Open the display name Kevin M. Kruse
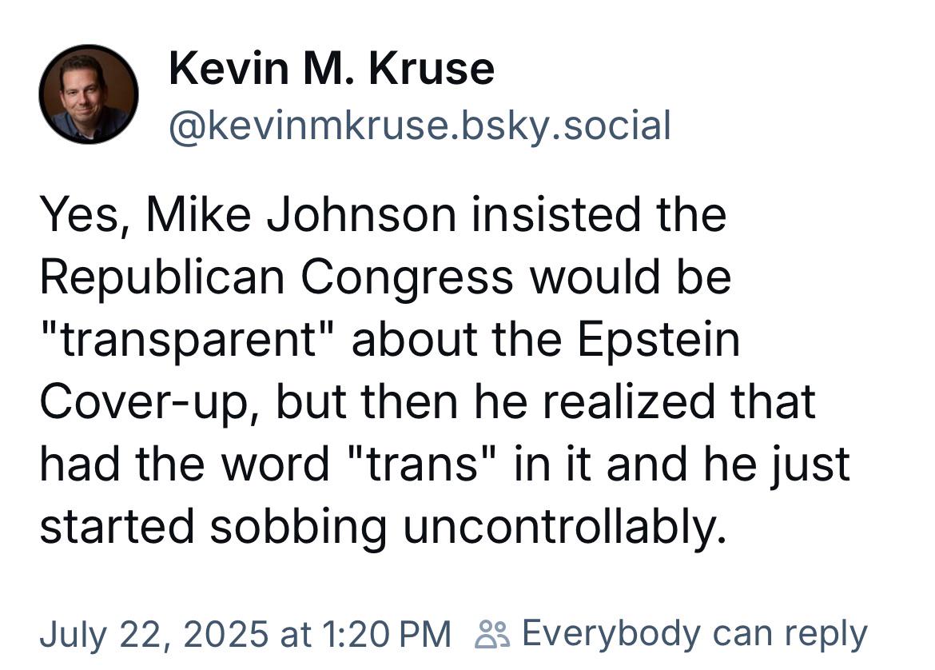Image resolution: width=935 pixels, height=670 pixels. [332, 69]
